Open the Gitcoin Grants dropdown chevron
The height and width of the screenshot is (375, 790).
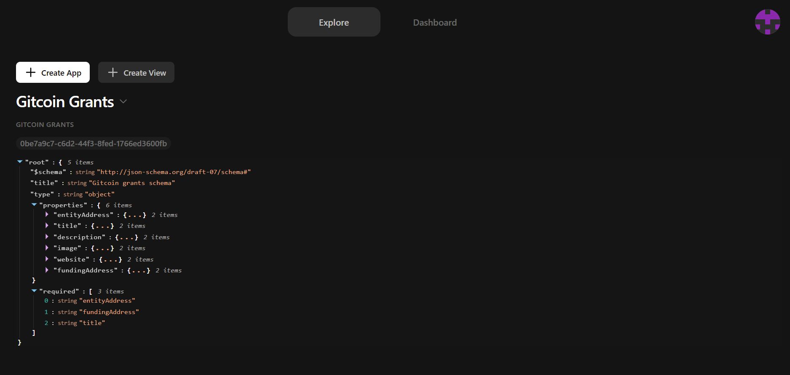pyautogui.click(x=123, y=101)
